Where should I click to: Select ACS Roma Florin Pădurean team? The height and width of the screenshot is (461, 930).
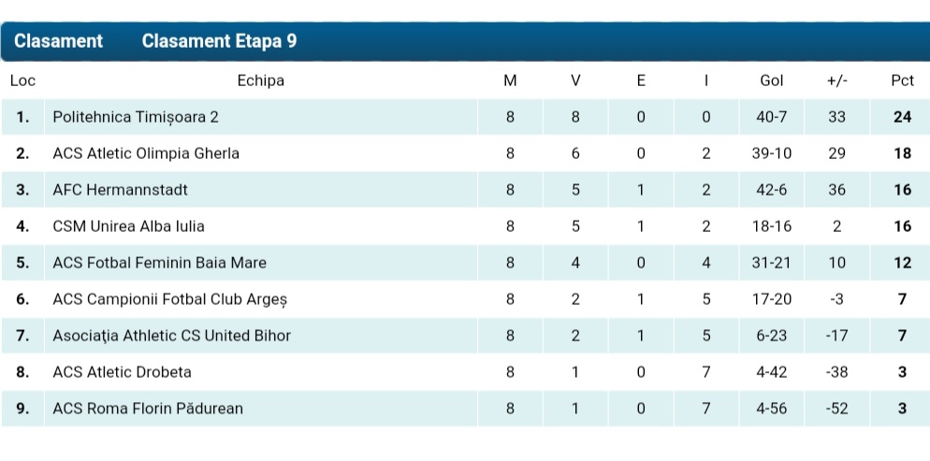tap(148, 409)
